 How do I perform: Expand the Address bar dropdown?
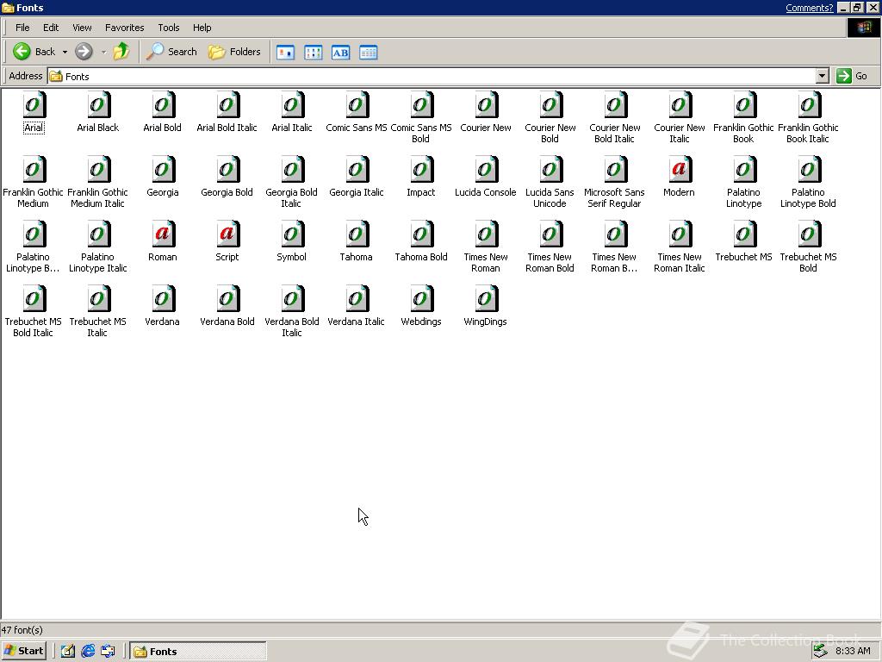pos(823,76)
